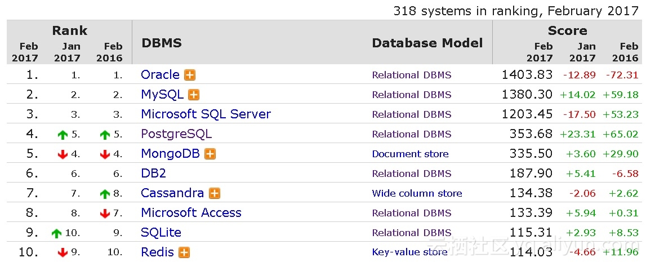Open the plus icon beside MongoDB

coord(210,154)
